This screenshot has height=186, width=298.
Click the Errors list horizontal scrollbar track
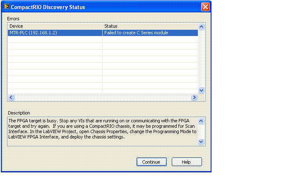103,98
